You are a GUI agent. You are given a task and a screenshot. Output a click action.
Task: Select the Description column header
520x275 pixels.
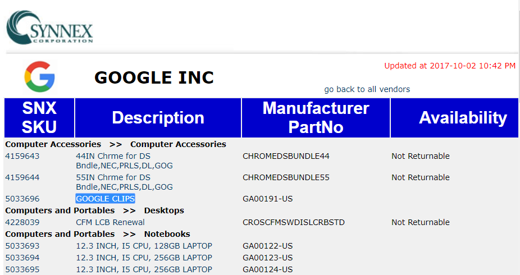pos(158,117)
